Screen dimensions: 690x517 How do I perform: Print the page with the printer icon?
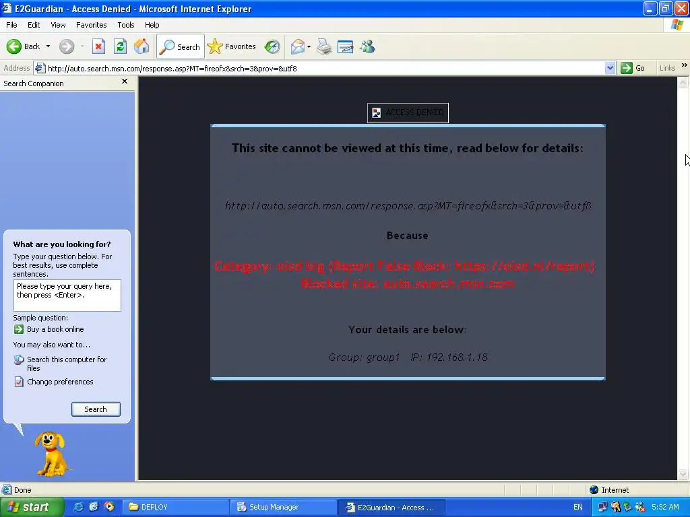324,46
